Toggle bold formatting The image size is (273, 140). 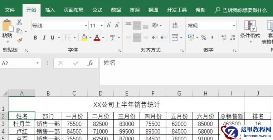pyautogui.click(x=35, y=37)
